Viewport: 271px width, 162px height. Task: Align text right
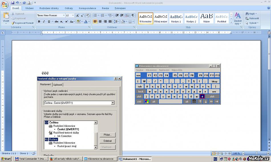(x=105, y=22)
